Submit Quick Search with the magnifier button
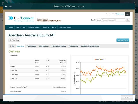 [128, 20]
